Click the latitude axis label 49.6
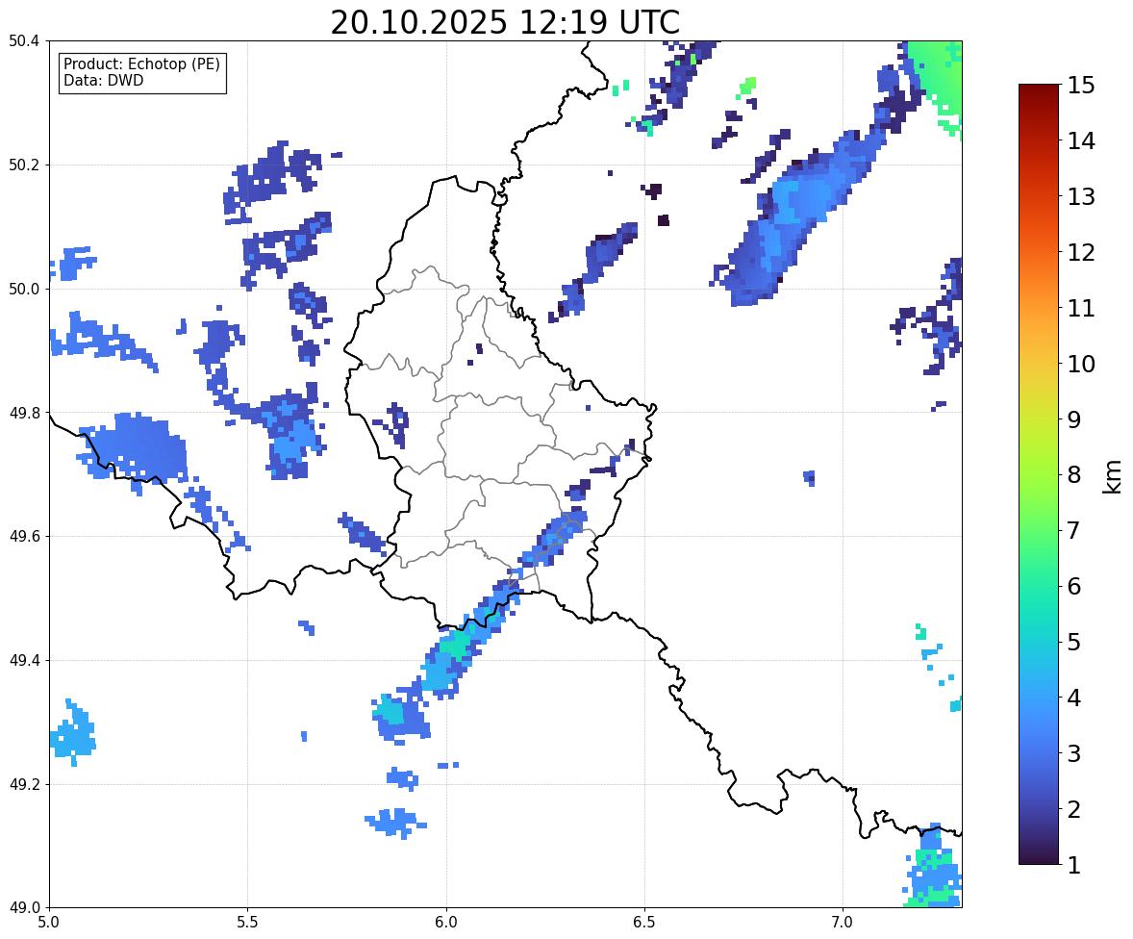Viewport: 1133px width, 939px height. tap(23, 536)
